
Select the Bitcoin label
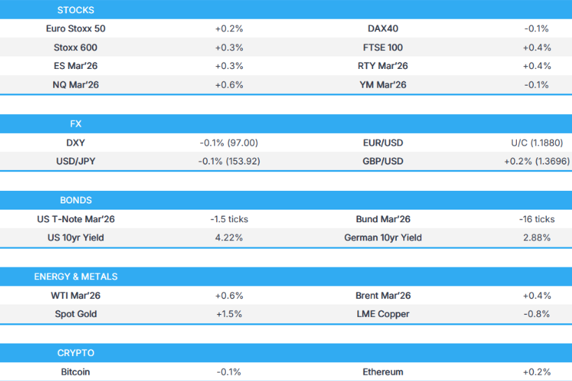pos(75,372)
